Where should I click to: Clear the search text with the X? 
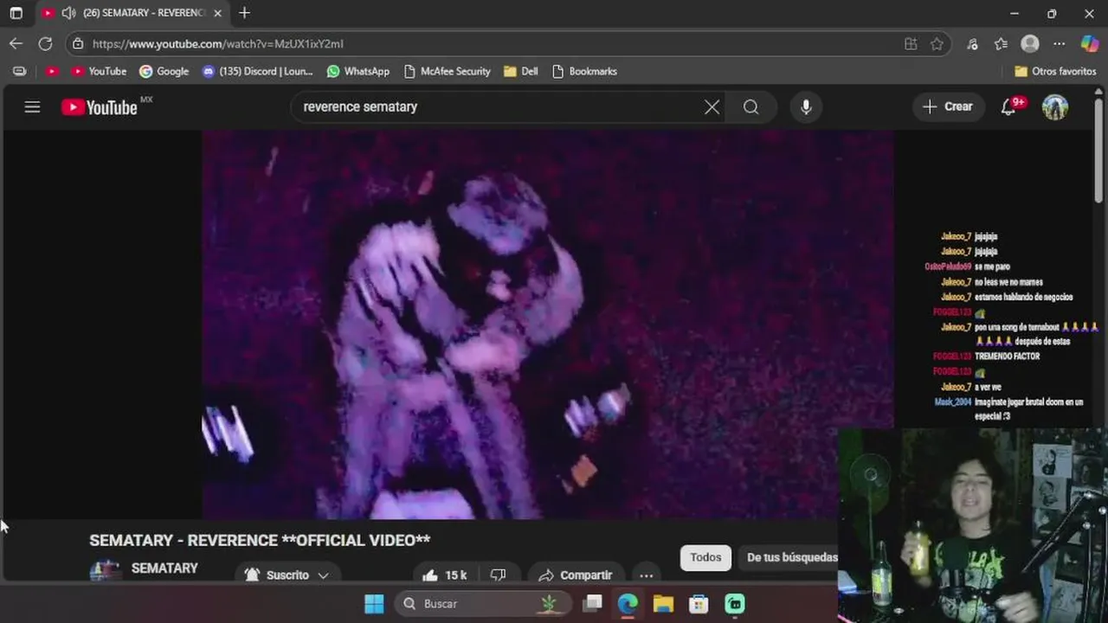(x=712, y=107)
